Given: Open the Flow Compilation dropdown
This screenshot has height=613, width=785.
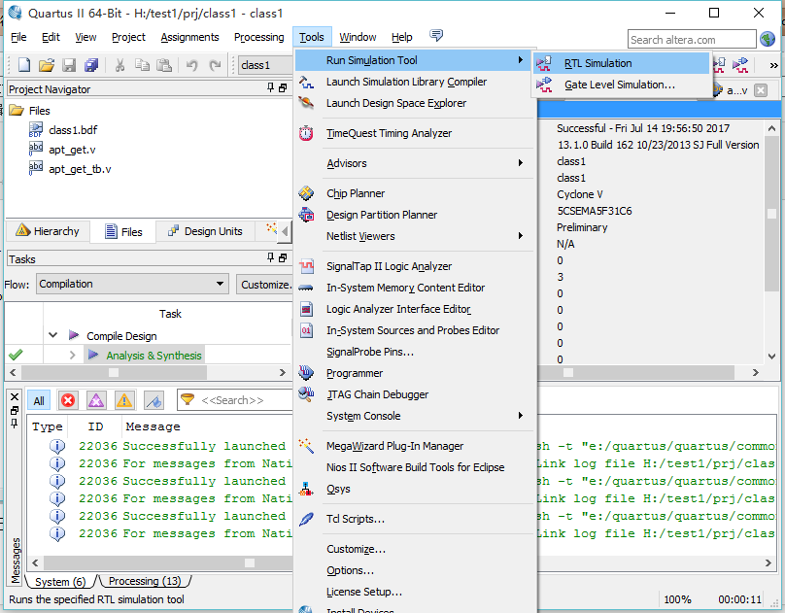Looking at the screenshot, I should click(132, 284).
